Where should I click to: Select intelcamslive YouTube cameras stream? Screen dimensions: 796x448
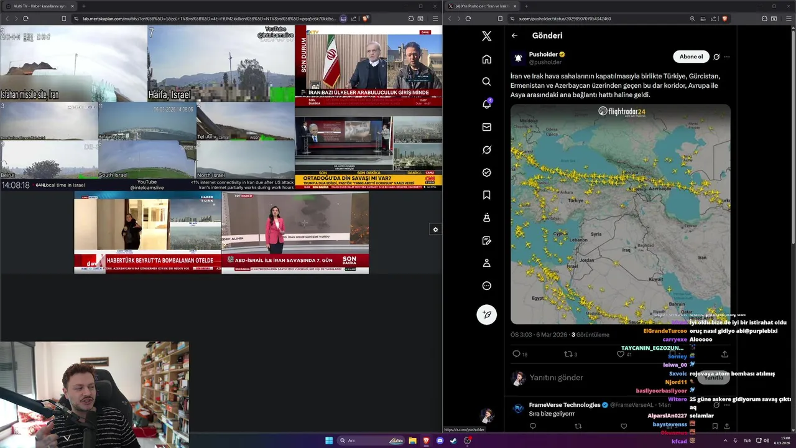[147, 108]
